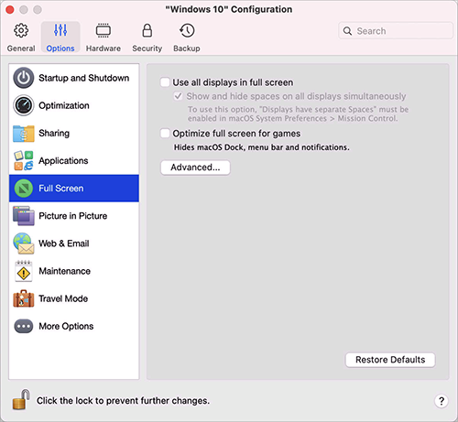Open the Security padlock icon

[x=147, y=30]
